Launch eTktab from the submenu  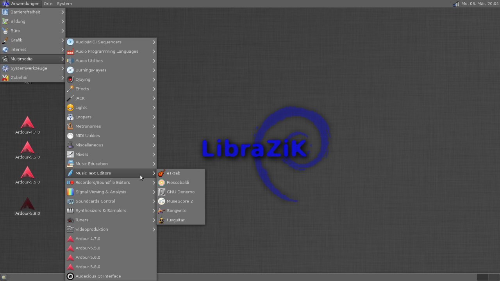(181, 173)
